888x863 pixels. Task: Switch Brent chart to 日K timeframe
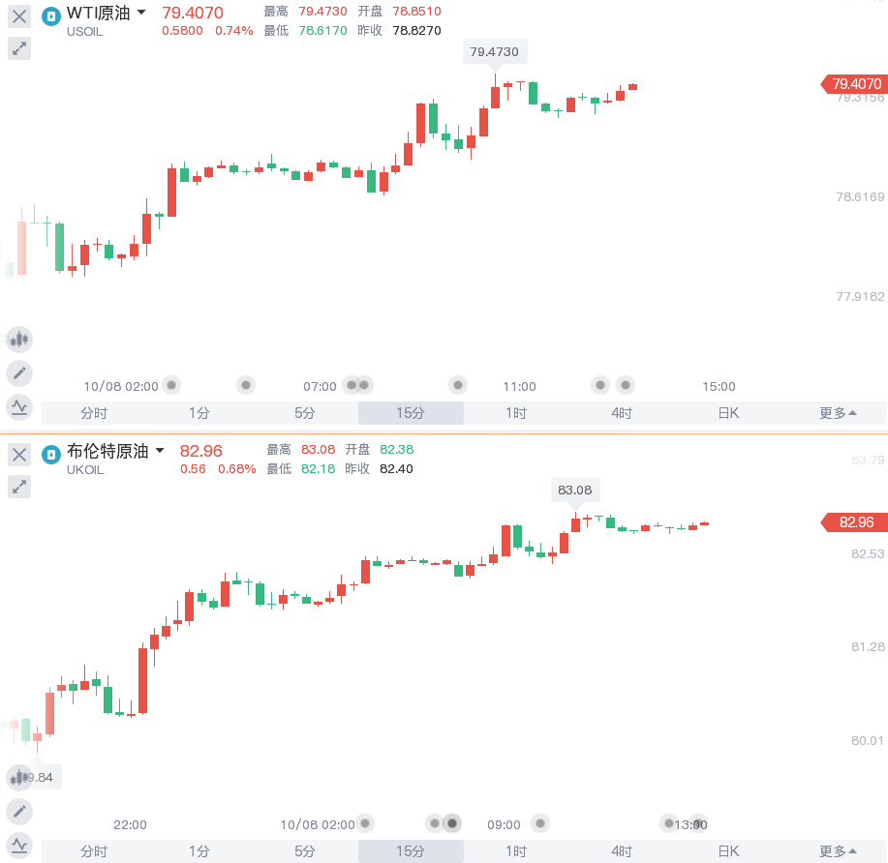click(727, 851)
